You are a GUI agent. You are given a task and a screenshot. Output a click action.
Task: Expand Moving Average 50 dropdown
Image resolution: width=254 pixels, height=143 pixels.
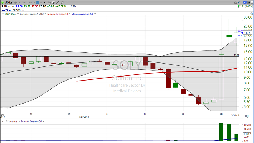tap(70, 14)
